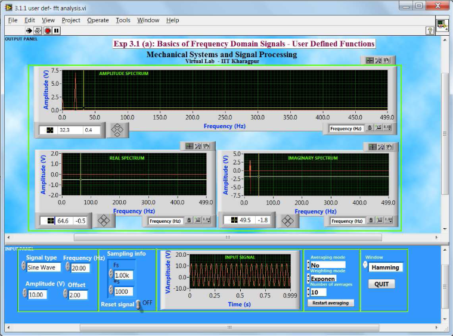The height and width of the screenshot is (336, 453).
Task: Click the Fs sampling rate stepper arrows
Action: click(x=111, y=273)
